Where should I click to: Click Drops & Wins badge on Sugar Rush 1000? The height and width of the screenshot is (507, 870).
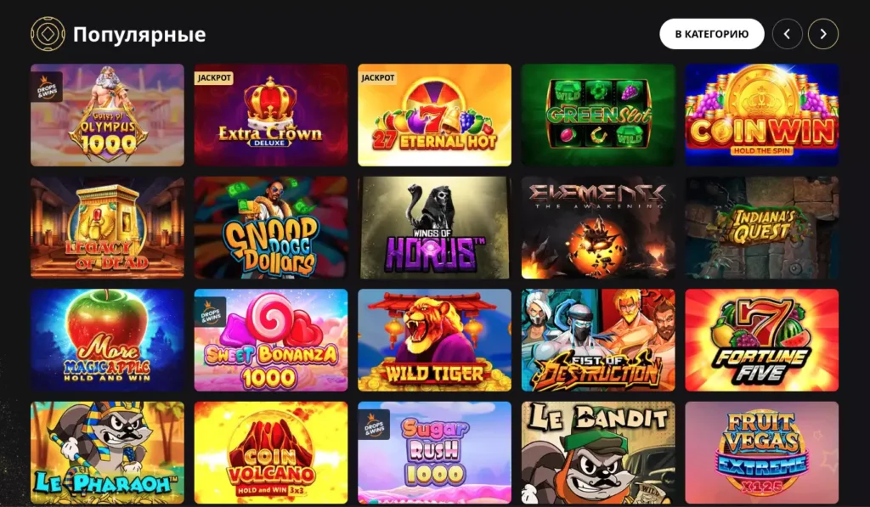tap(374, 425)
